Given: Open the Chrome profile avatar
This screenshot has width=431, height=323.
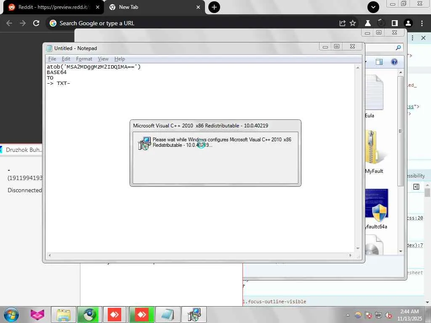Looking at the screenshot, I should pyautogui.click(x=408, y=23).
